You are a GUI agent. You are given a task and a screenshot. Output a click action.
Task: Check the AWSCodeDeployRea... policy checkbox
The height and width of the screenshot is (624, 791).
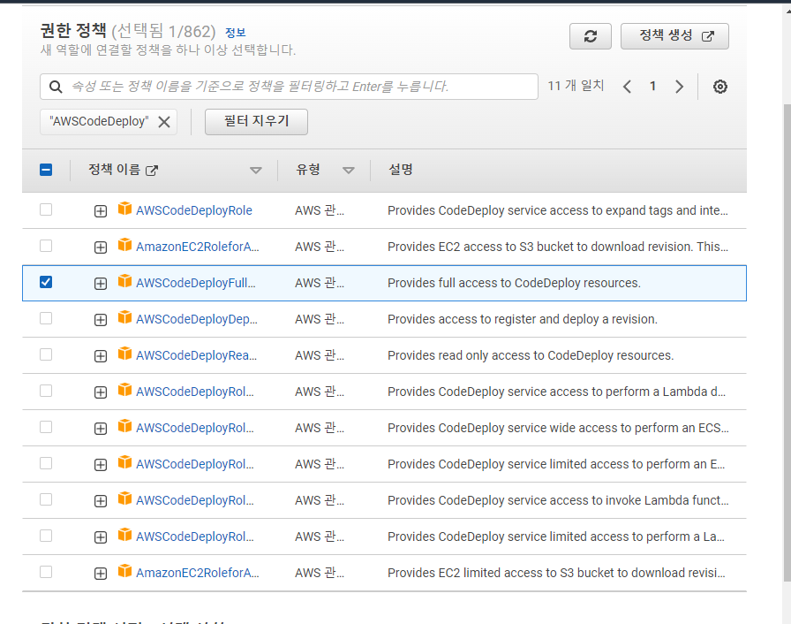click(46, 355)
